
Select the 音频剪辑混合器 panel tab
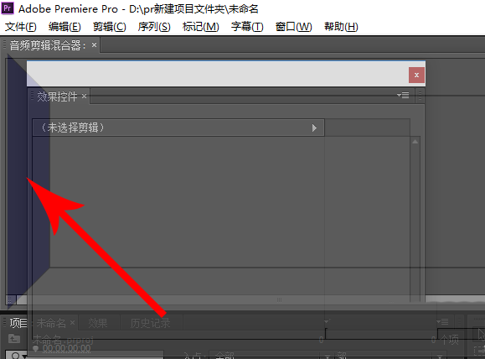pos(48,45)
